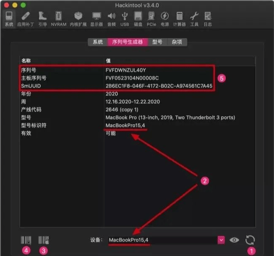Screen dimensions: 274x256
Task: Open the PCIe toolbar icon
Action: 151,19
